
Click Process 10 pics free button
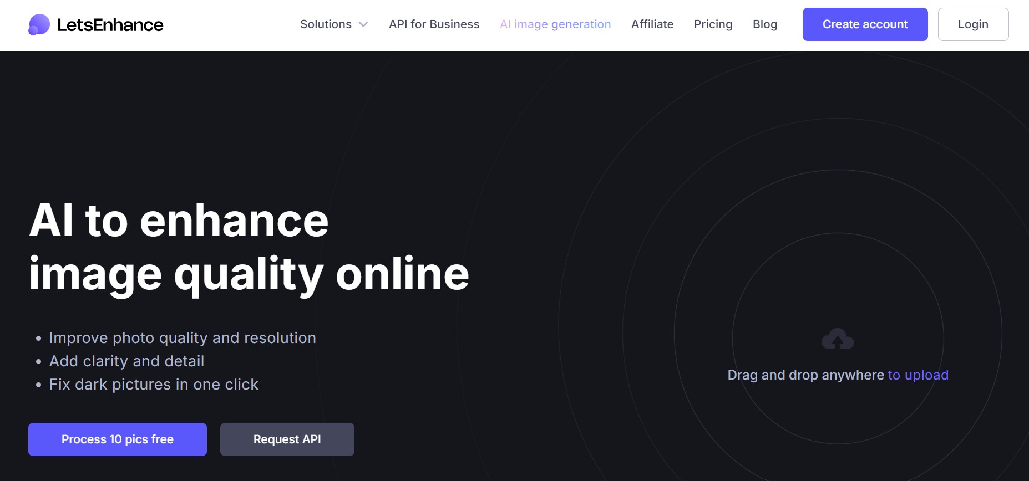pos(118,439)
